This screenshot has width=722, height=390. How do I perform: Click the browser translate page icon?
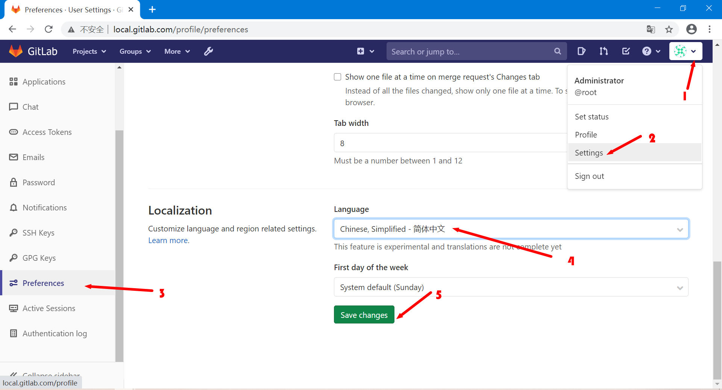(651, 29)
